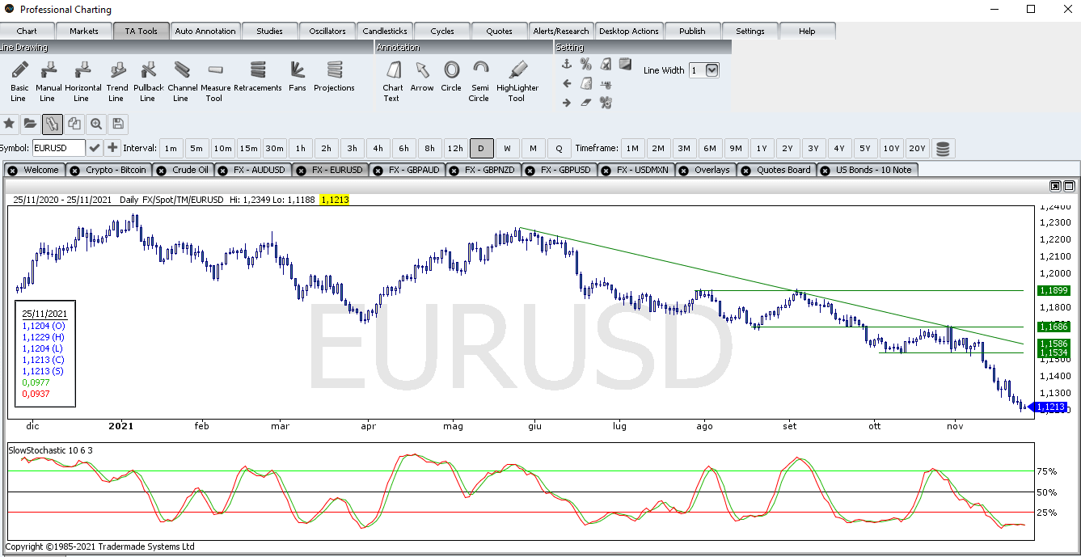Open chart with the folder icon
The height and width of the screenshot is (557, 1081).
point(30,124)
